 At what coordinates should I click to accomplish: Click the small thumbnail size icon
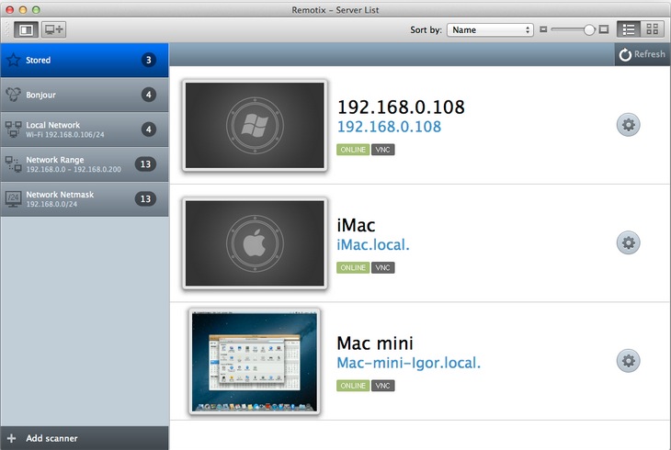[544, 29]
